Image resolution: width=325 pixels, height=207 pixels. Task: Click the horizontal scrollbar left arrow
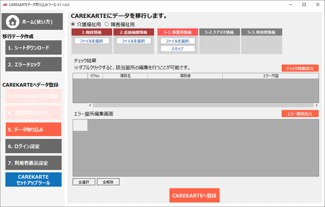pyautogui.click(x=90, y=105)
